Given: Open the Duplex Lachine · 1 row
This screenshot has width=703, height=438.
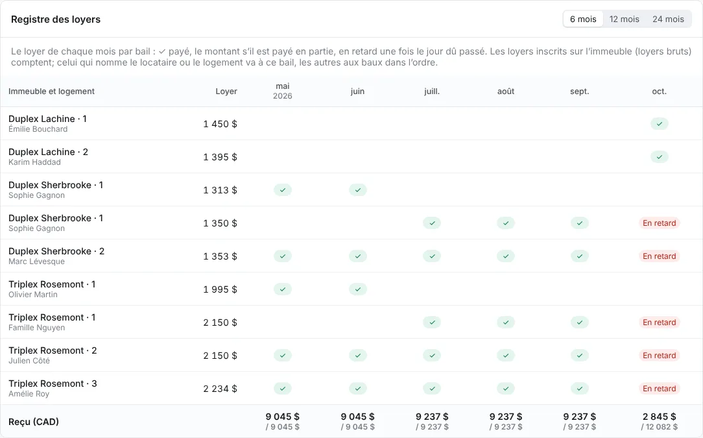Looking at the screenshot, I should tap(351, 124).
